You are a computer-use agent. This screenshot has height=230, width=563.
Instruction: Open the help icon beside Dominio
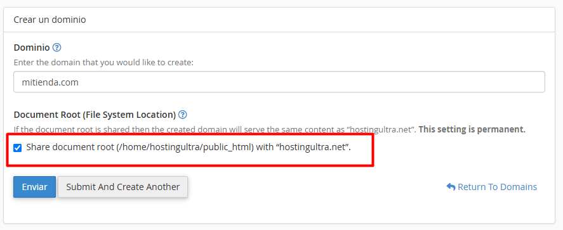click(x=56, y=48)
